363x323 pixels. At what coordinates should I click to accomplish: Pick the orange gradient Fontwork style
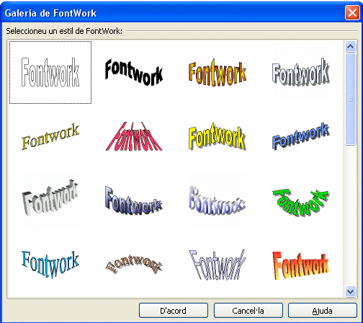tap(218, 72)
